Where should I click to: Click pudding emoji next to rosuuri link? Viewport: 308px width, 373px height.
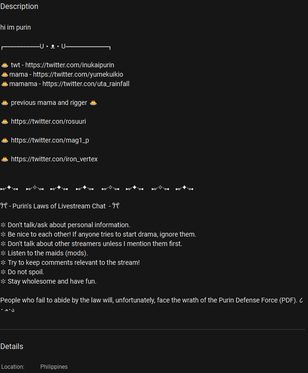point(5,121)
